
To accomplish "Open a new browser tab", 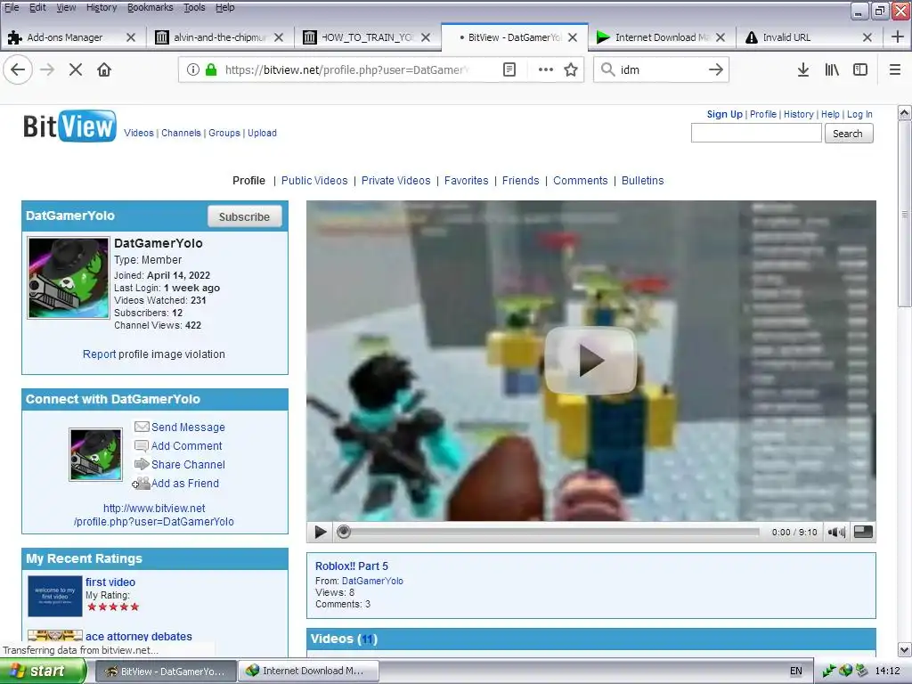I will click(x=898, y=37).
